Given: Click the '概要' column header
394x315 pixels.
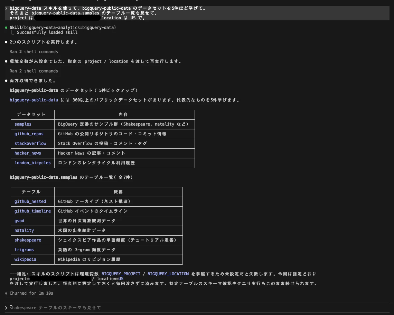Looking at the screenshot, I should [x=118, y=192].
